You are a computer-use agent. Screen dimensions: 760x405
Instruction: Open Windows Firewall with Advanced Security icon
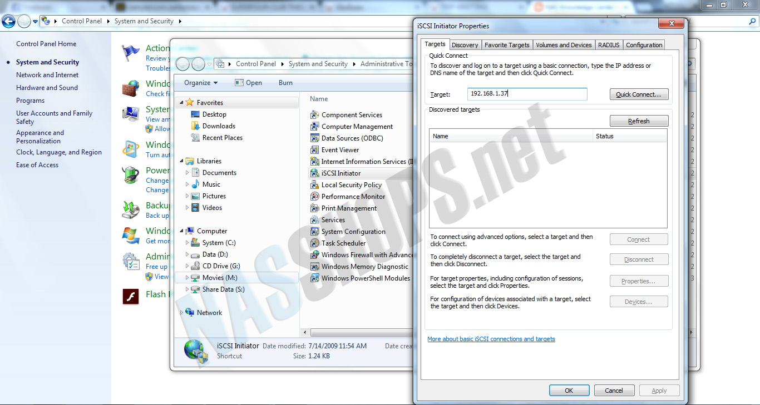pyautogui.click(x=315, y=255)
